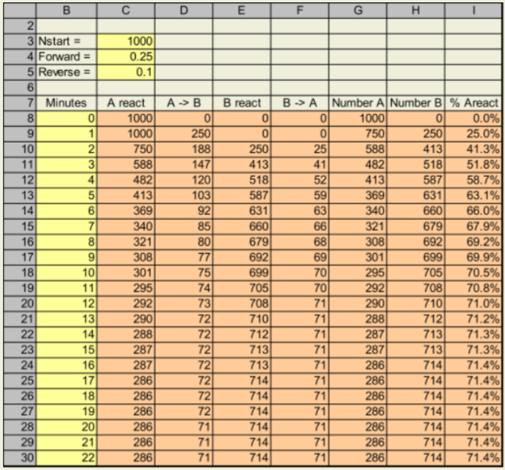Select the Reverse rate cell 0.1
The width and height of the screenshot is (505, 470).
pyautogui.click(x=128, y=72)
